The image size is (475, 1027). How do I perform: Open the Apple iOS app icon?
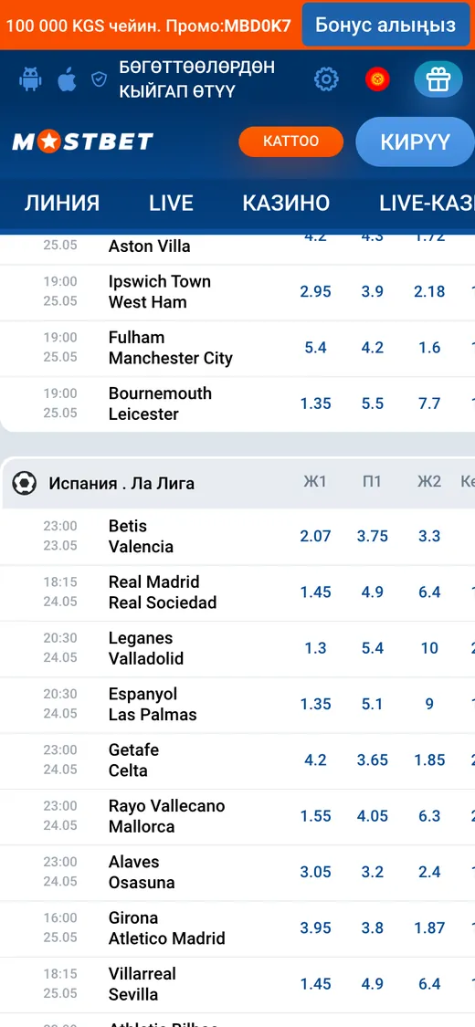point(66,80)
